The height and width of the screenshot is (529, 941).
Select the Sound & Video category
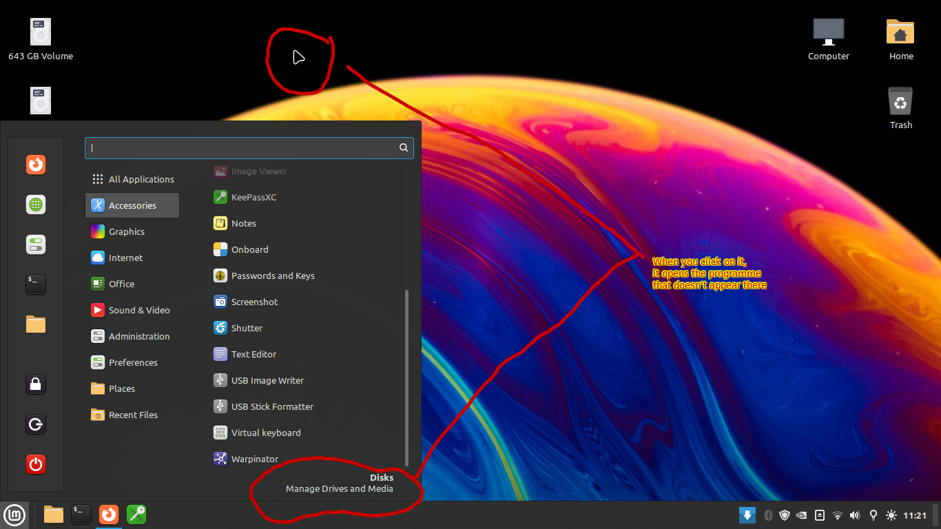coord(139,310)
